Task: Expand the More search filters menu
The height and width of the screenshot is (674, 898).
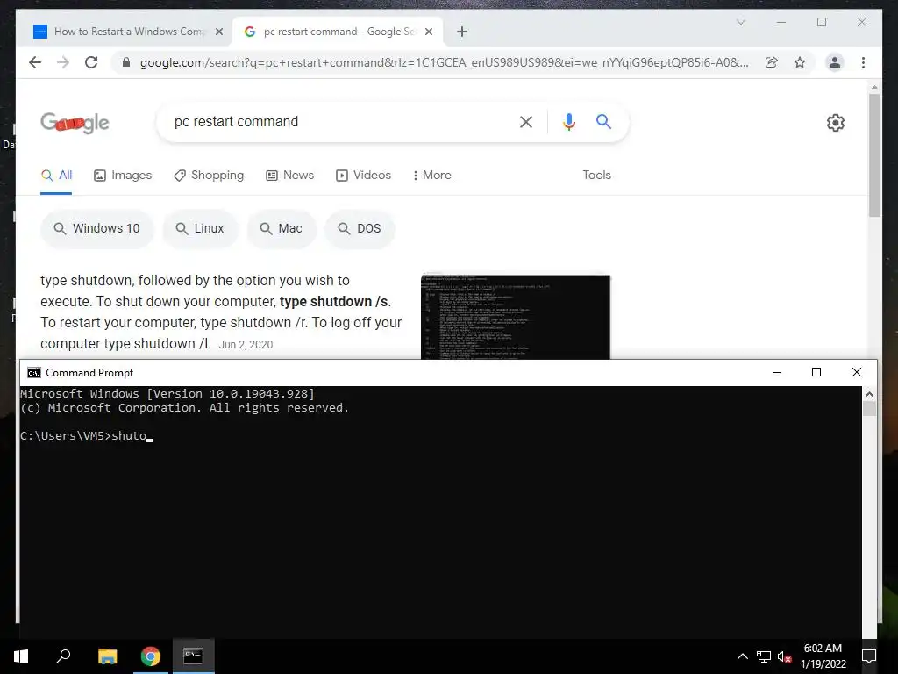Action: 431,175
